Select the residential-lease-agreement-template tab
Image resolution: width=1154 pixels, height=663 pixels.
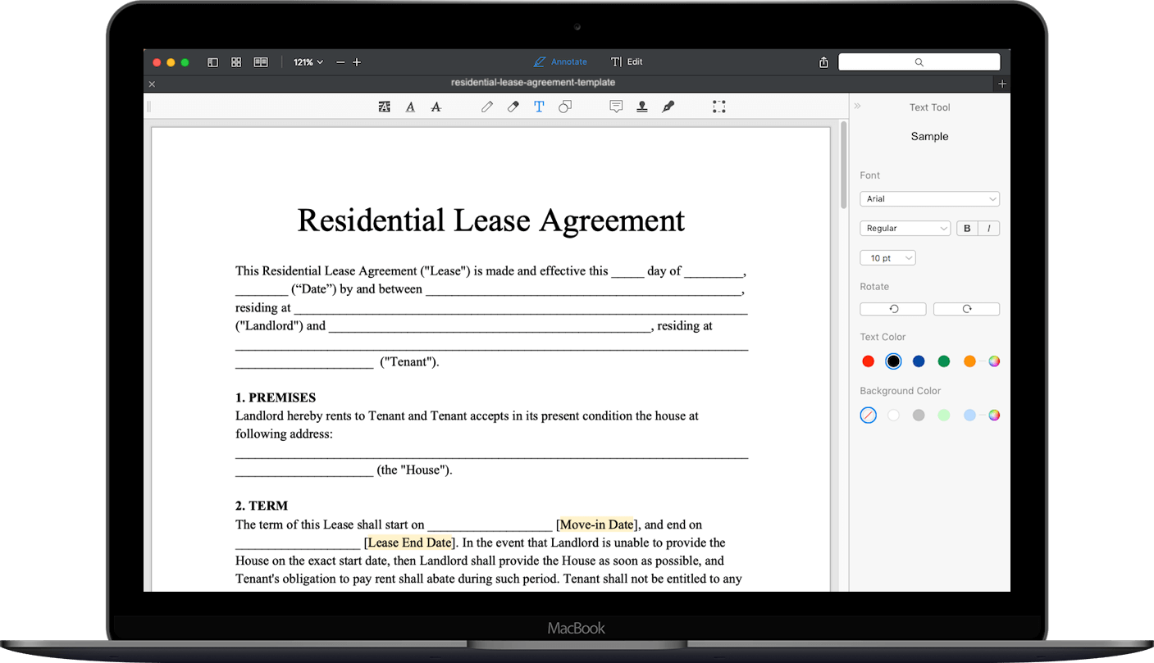533,83
